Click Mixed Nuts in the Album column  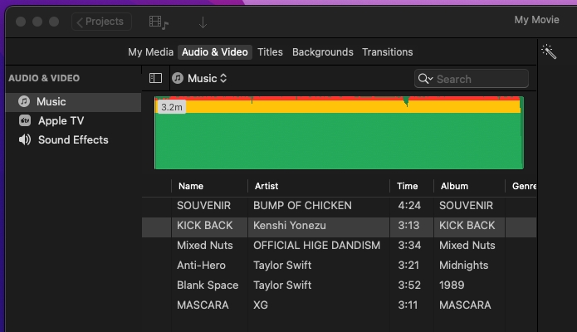click(x=467, y=245)
